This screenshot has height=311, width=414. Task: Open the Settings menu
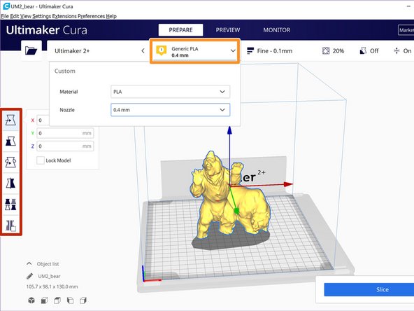[42, 16]
